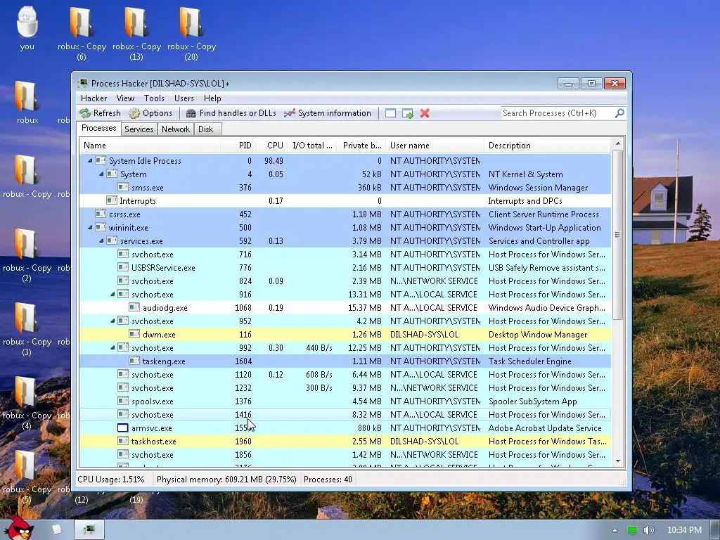Switch to the Network tab

point(175,129)
